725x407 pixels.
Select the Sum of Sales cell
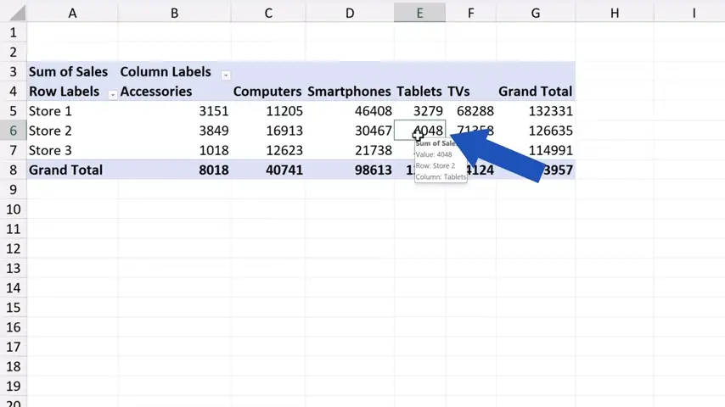pyautogui.click(x=68, y=72)
